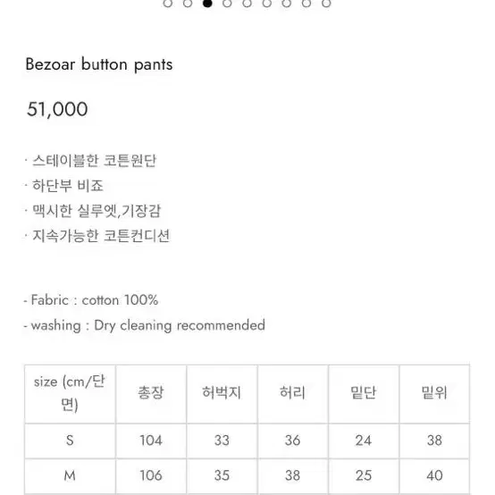Go to the fourth carousel image dot

pos(227,4)
